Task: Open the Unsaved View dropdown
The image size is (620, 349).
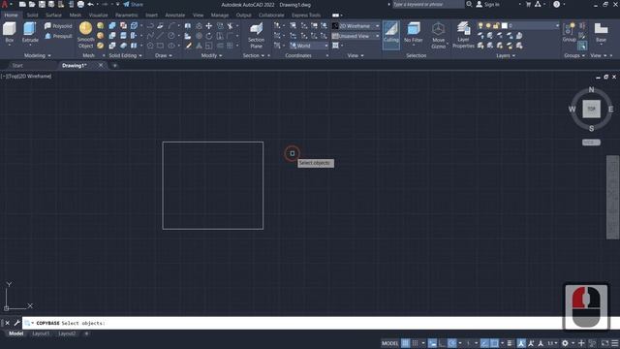Action: (x=356, y=36)
